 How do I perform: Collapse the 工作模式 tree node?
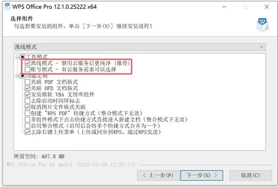(17, 57)
